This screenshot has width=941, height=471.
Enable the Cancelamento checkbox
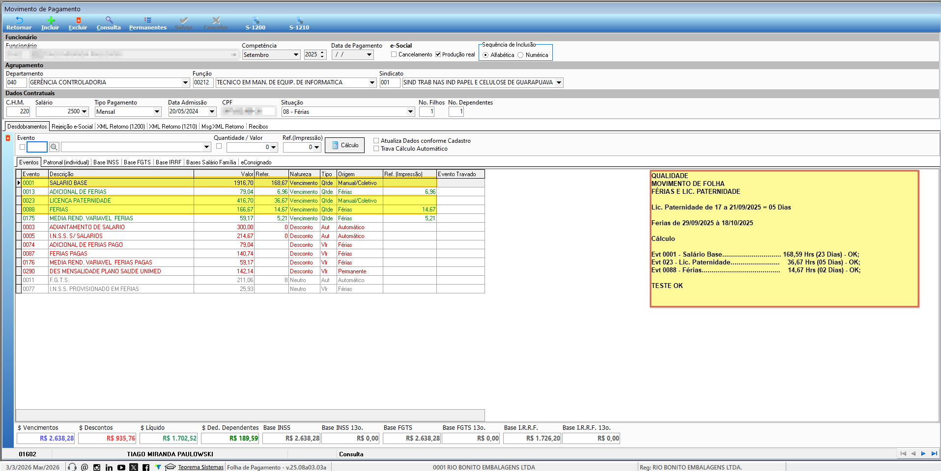[394, 54]
